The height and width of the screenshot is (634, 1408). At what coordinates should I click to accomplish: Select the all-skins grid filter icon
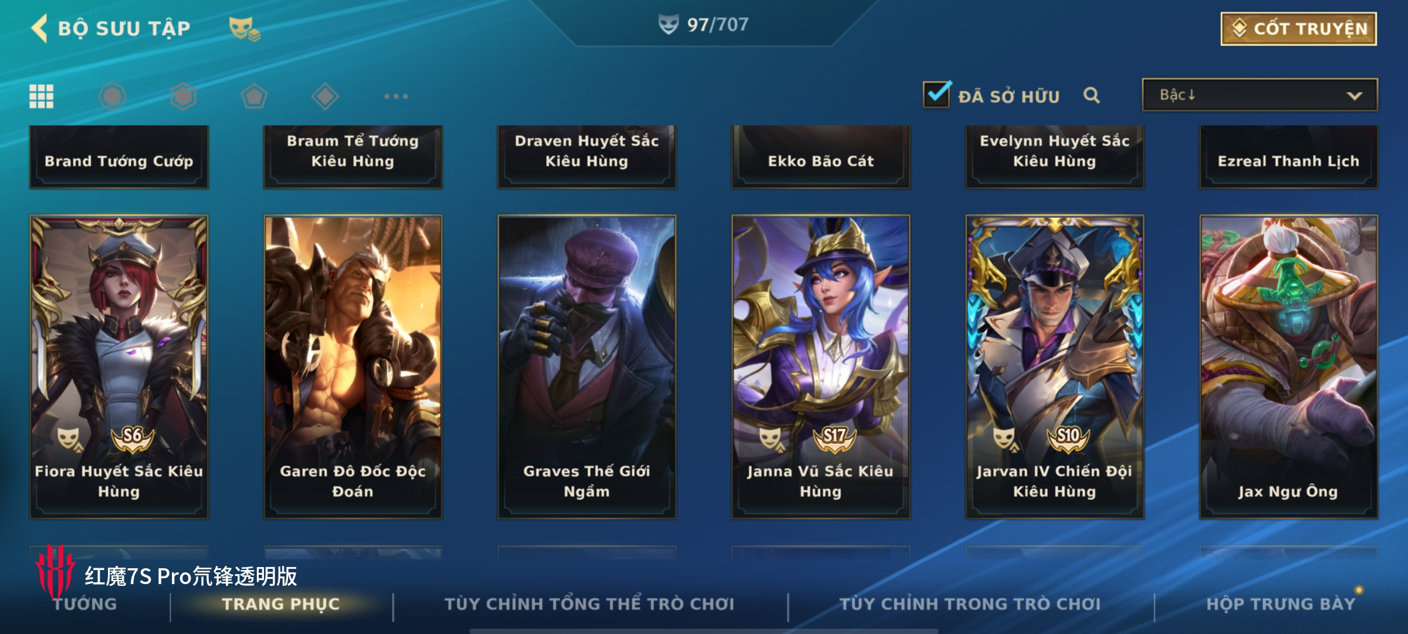[x=42, y=96]
